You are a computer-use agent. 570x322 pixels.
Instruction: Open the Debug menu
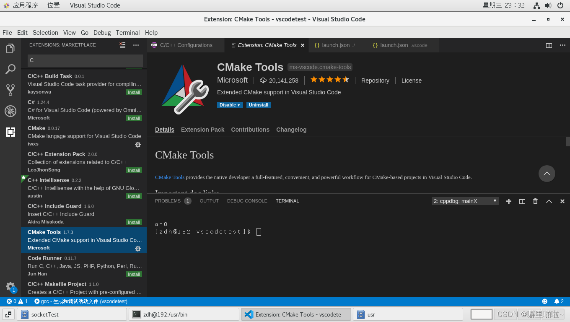click(102, 33)
